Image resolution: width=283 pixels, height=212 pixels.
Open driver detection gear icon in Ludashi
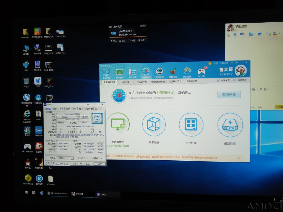tap(159, 71)
